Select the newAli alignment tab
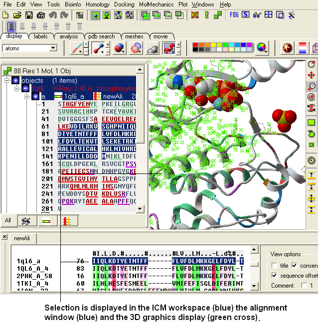This screenshot has height=327, width=318. [22, 238]
